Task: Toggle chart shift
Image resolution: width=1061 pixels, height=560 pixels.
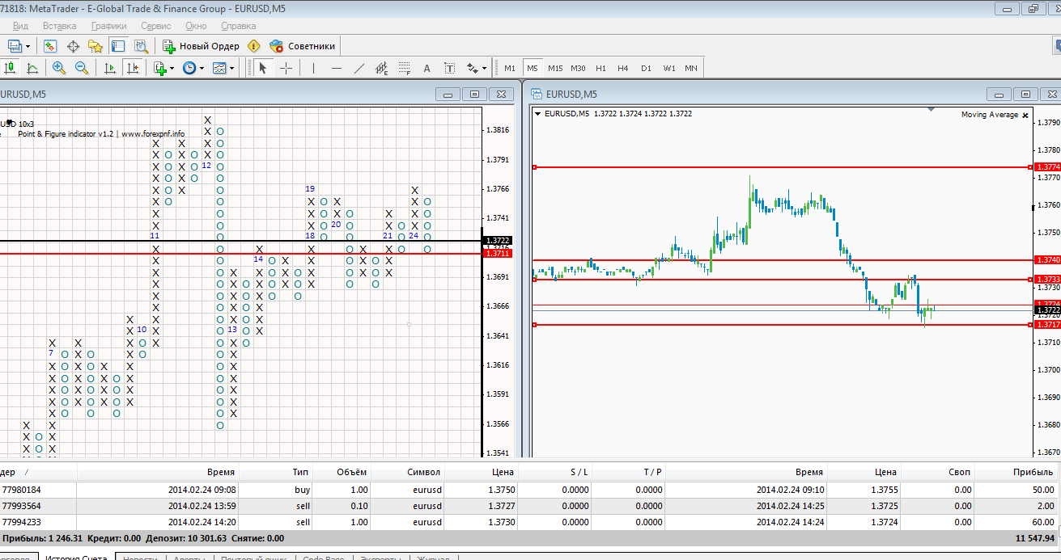Action: tap(134, 68)
